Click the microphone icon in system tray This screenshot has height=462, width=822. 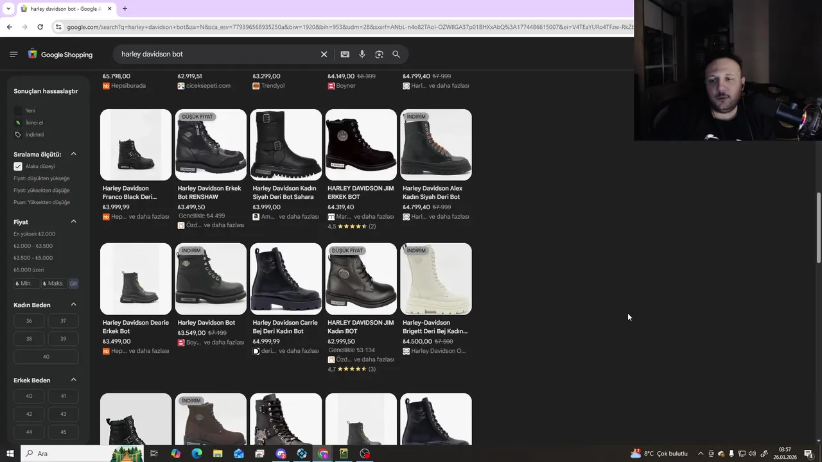[x=731, y=454]
